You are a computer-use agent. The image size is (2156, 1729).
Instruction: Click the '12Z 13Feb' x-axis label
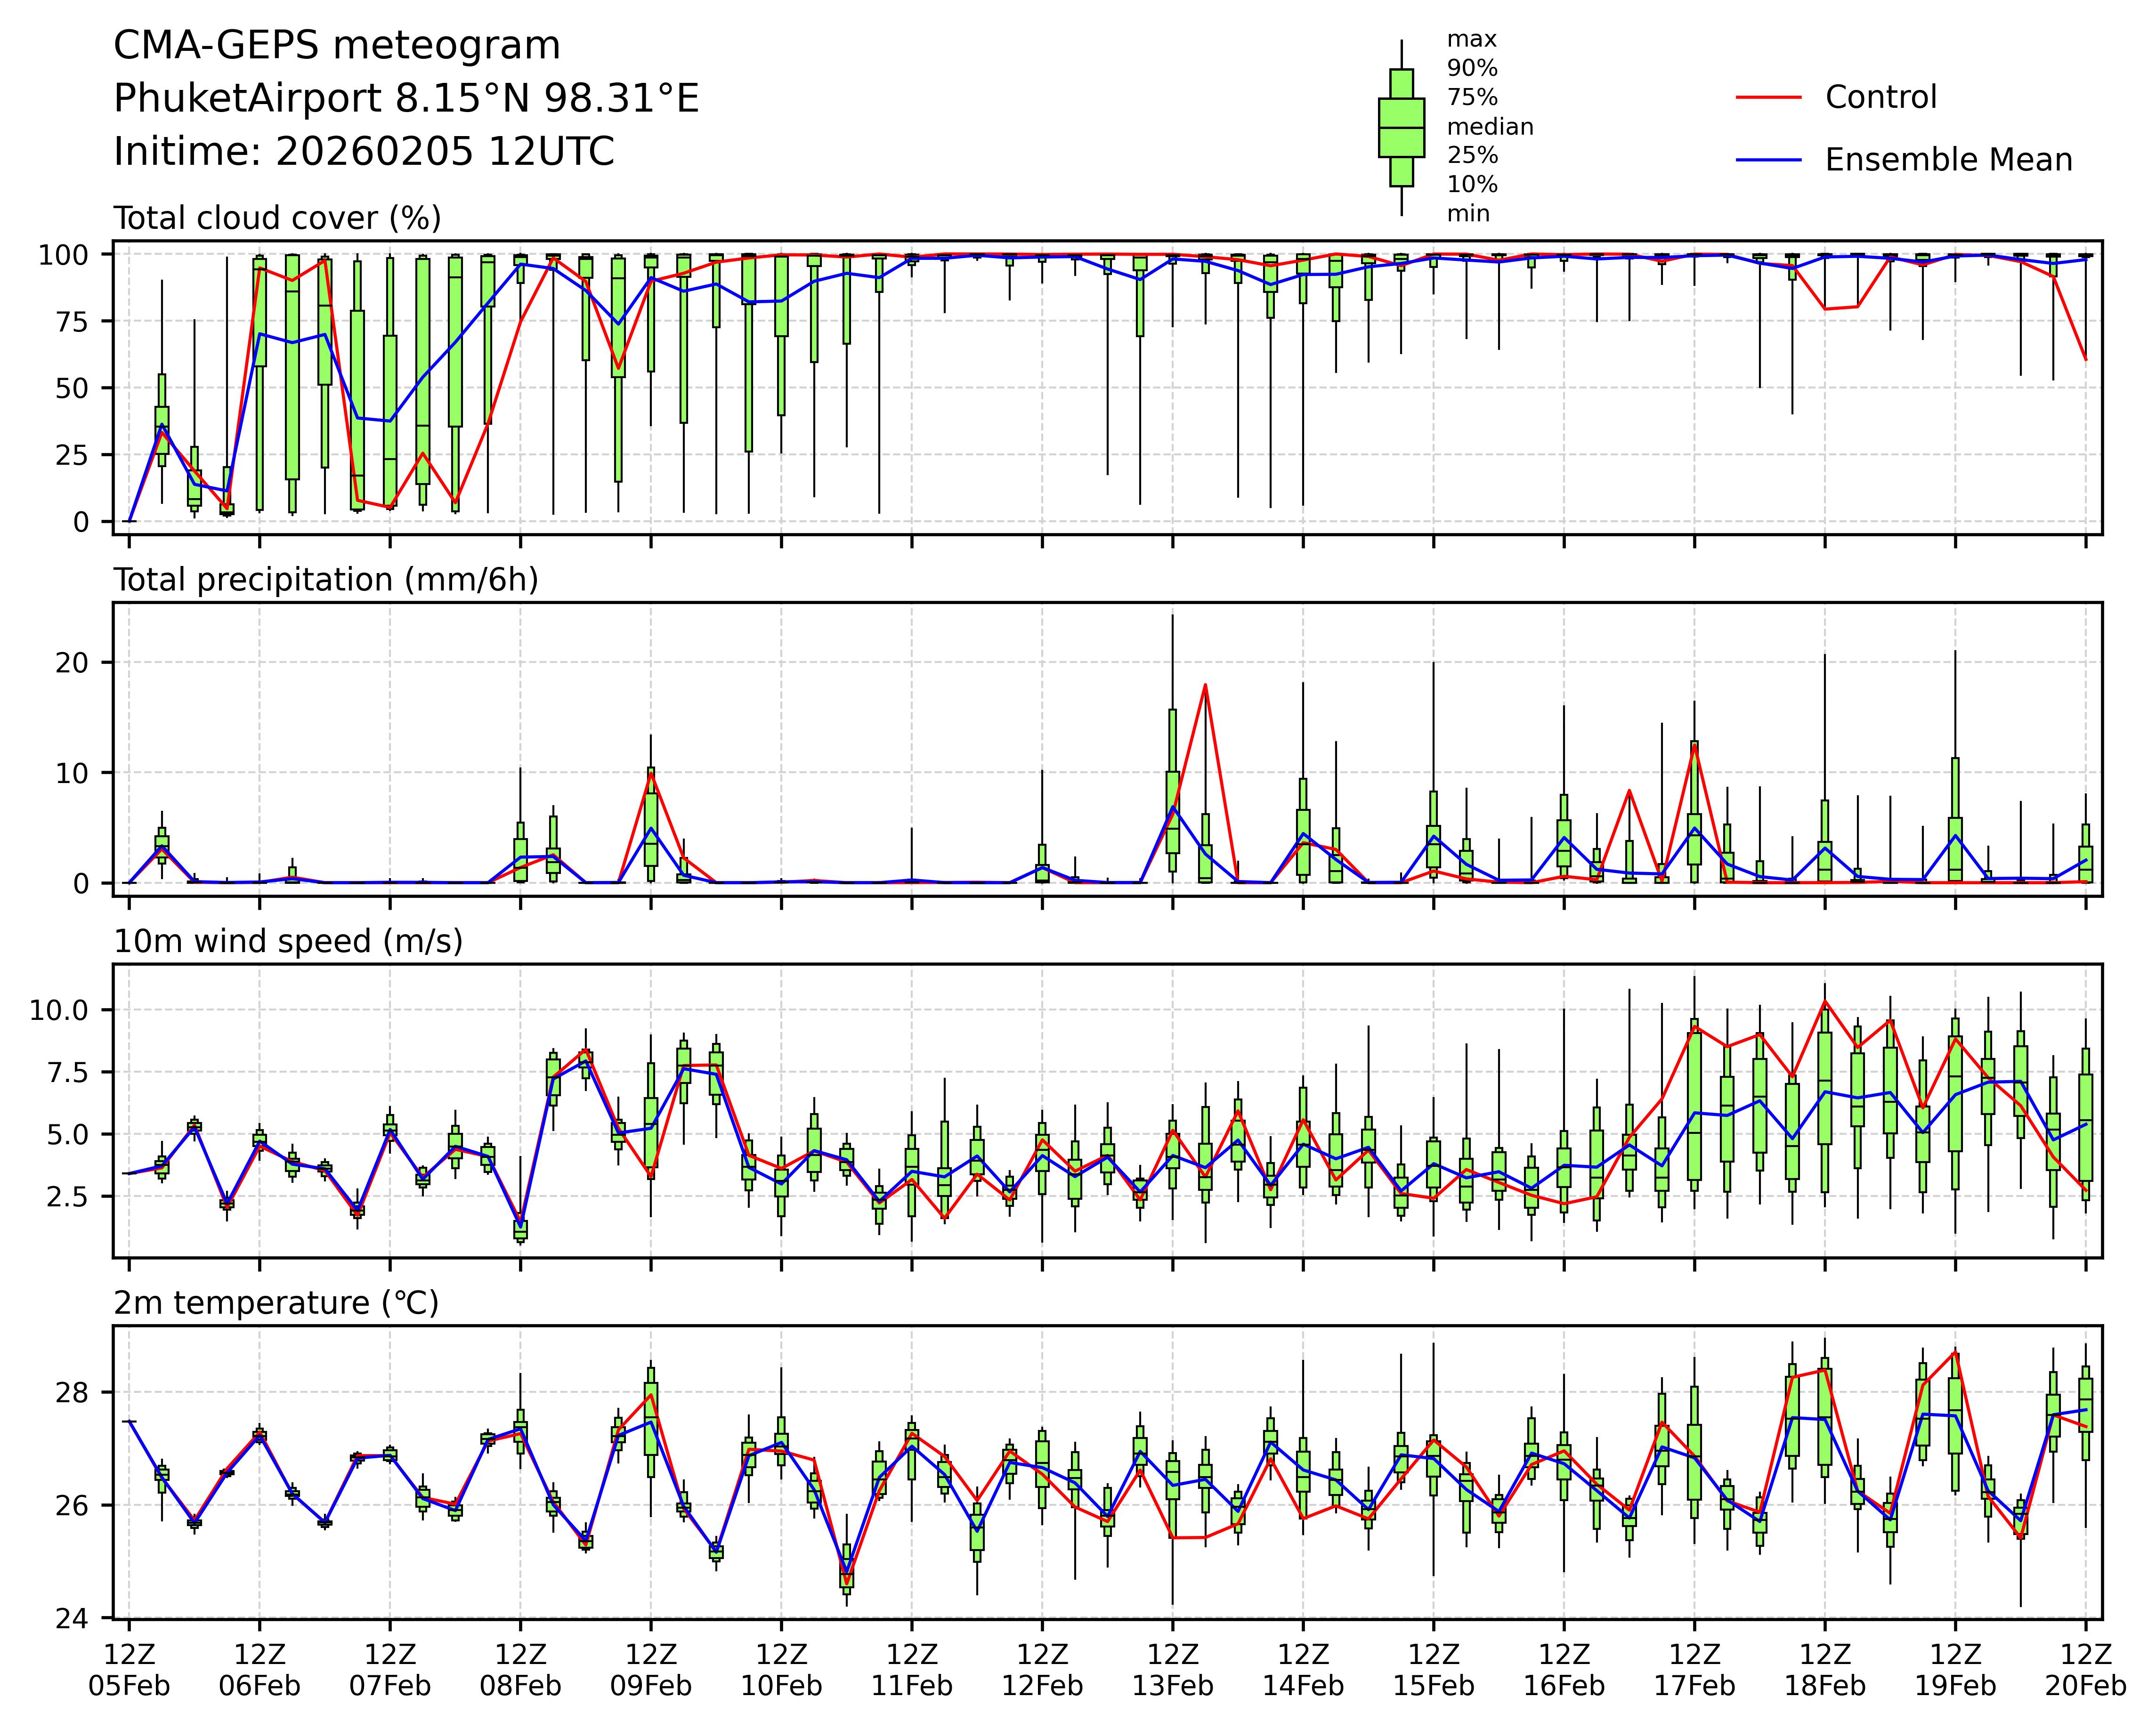(x=1172, y=1669)
